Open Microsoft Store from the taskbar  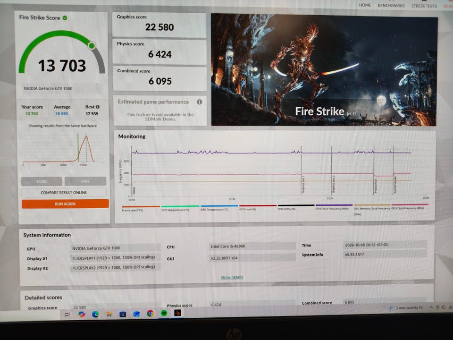[x=123, y=314]
